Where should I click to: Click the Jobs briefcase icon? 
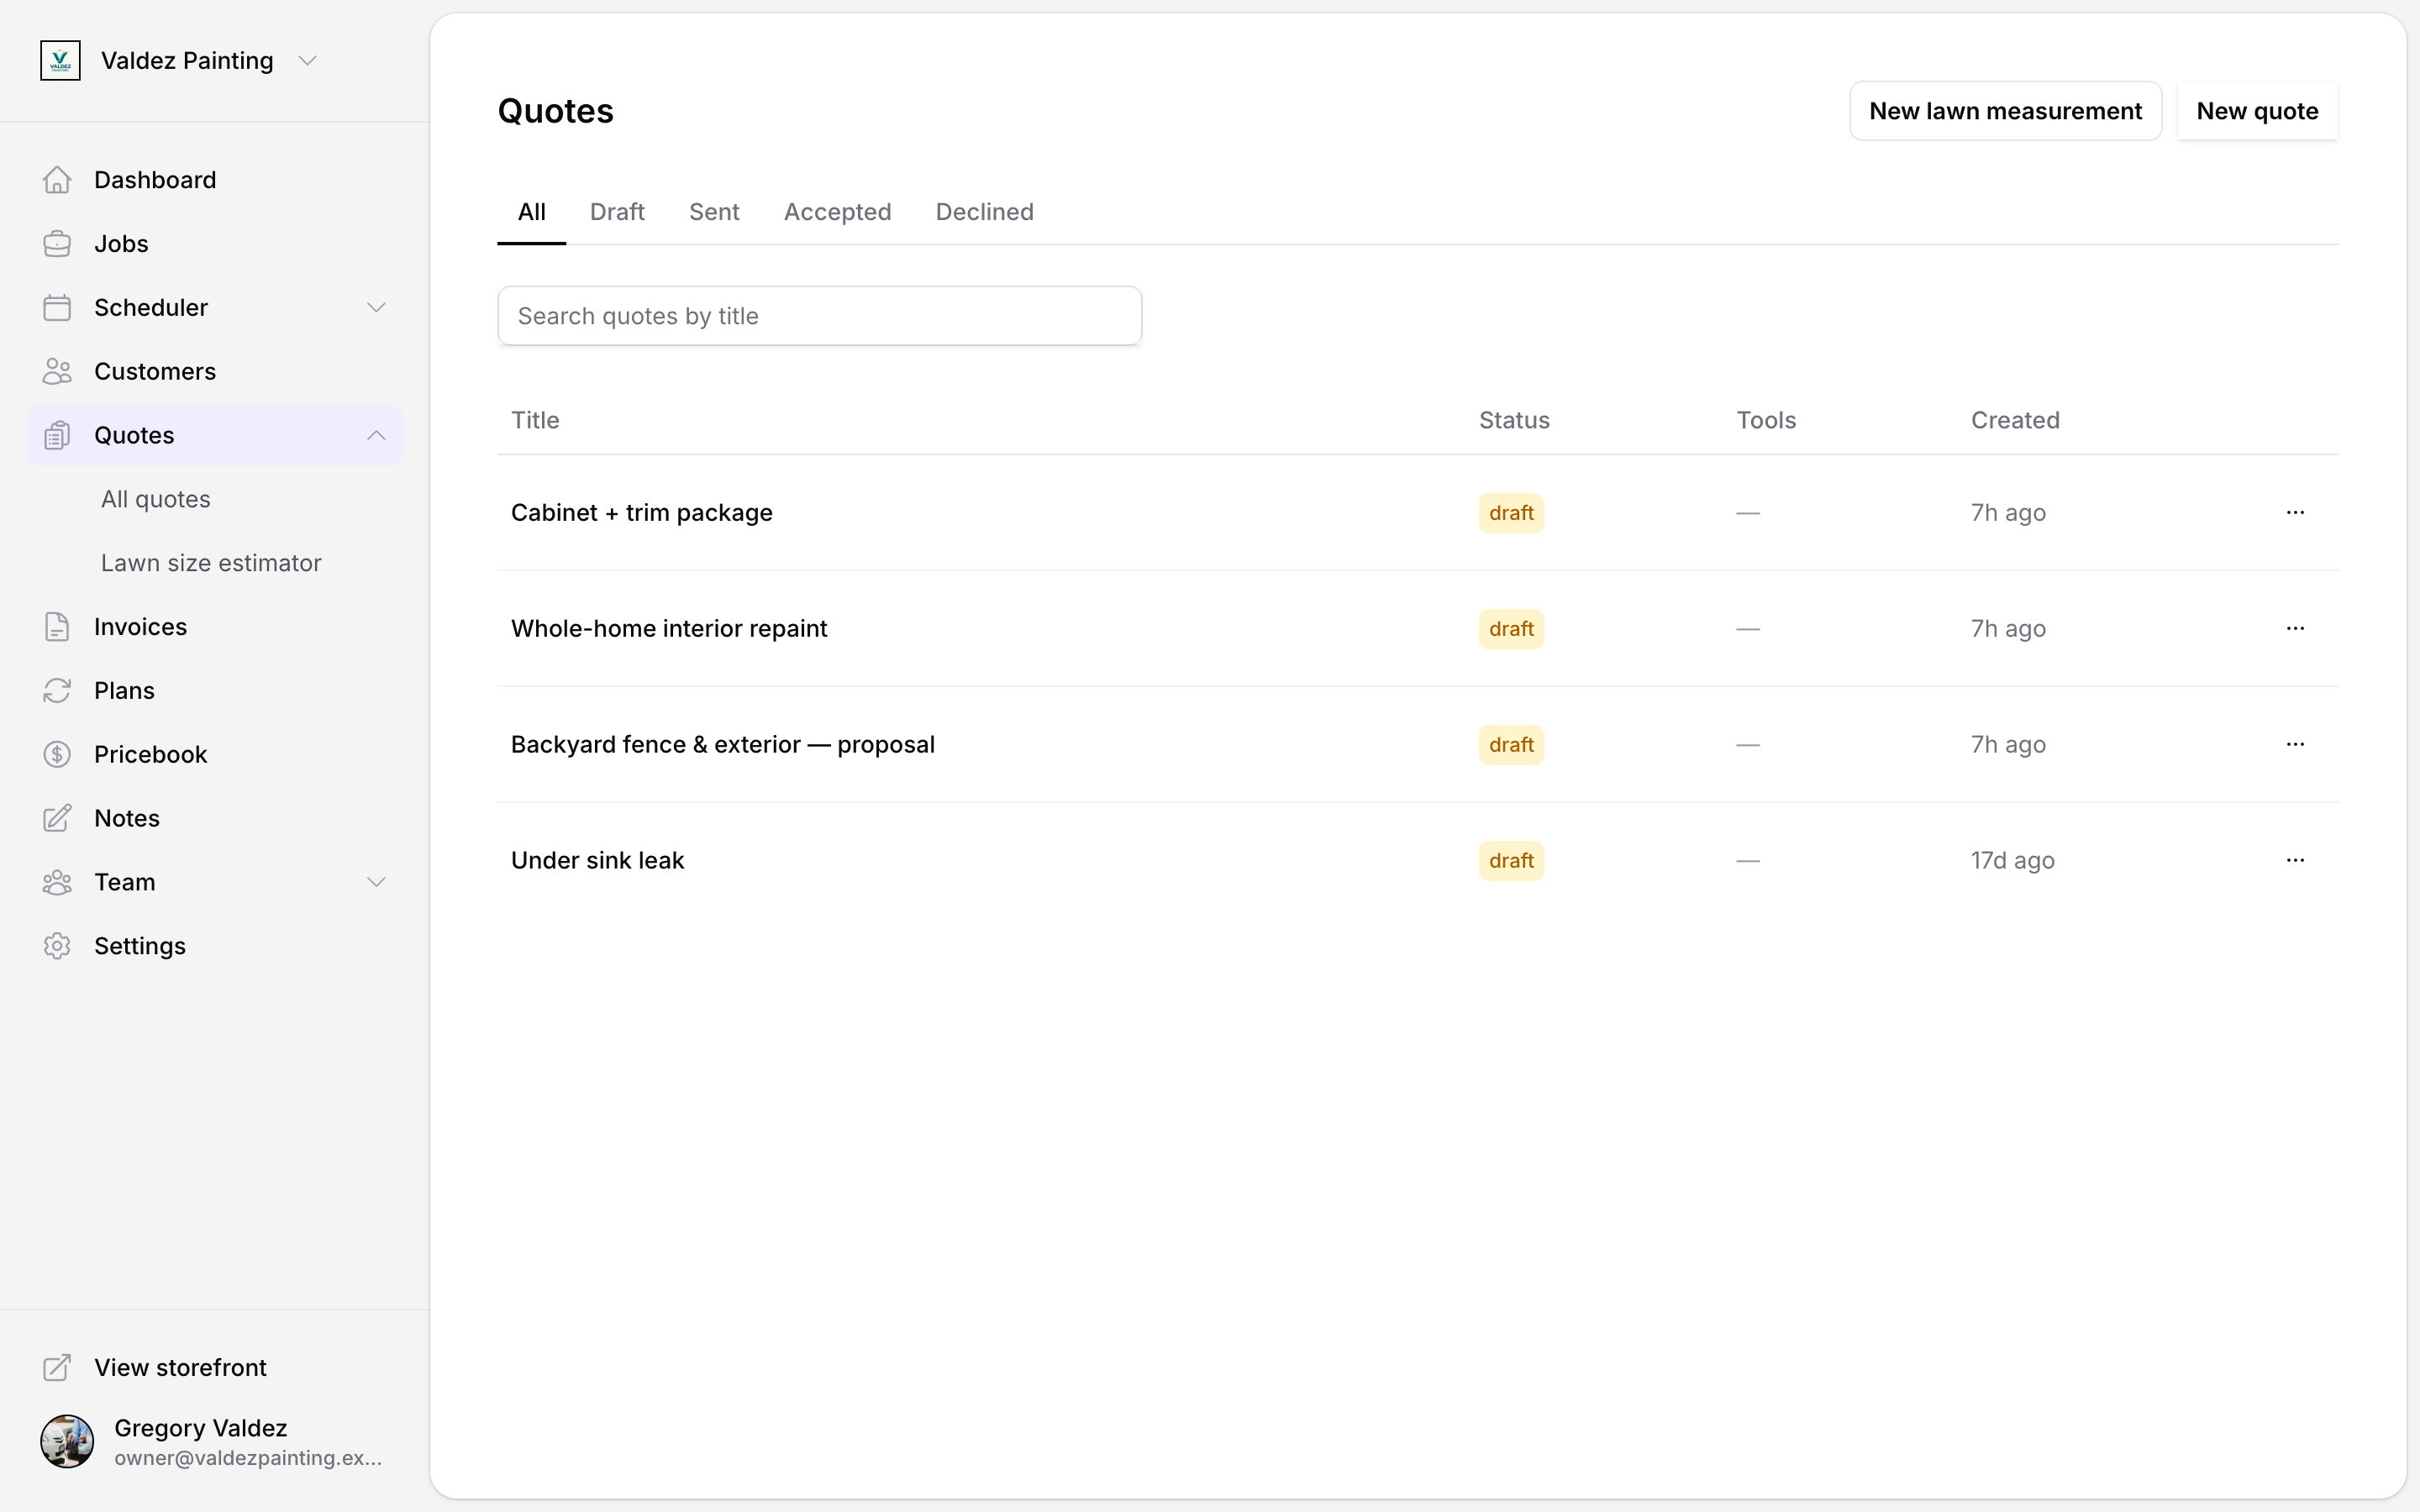click(57, 244)
